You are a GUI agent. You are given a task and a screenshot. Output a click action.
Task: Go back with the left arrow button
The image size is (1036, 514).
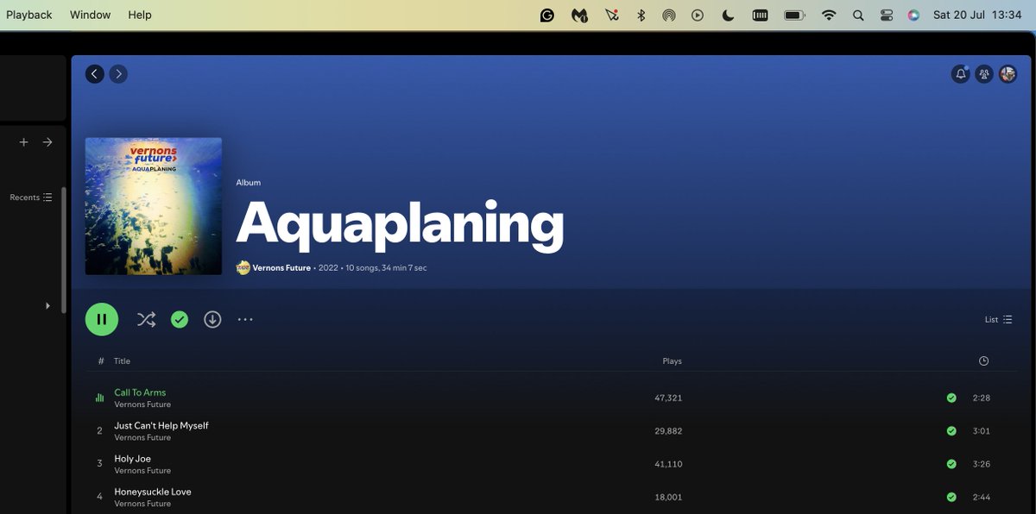[94, 74]
